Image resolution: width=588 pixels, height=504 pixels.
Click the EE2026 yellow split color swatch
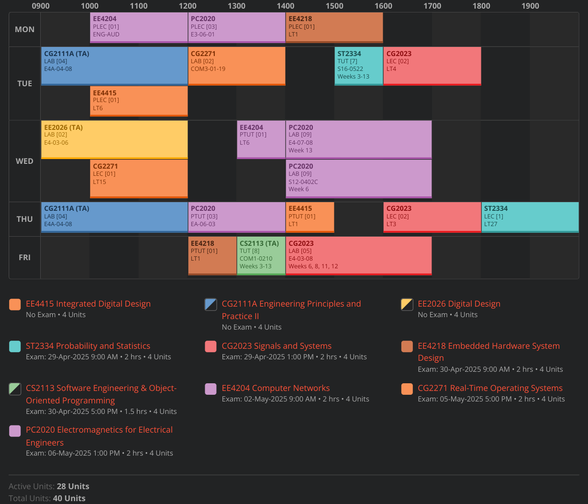[x=407, y=305]
